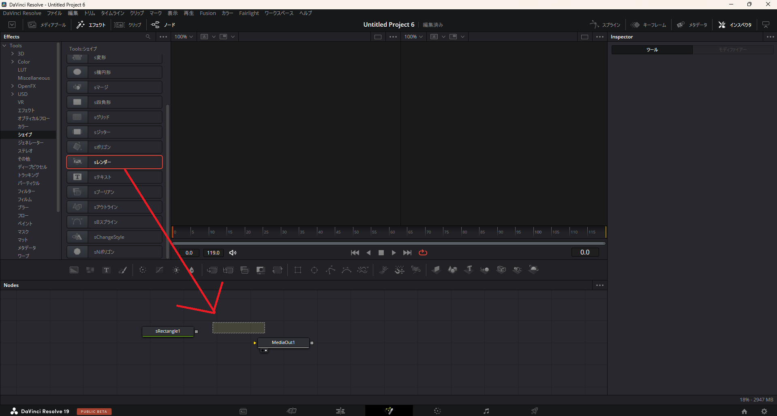The image size is (777, 416).
Task: Toggle the Nodes panel
Action: click(163, 25)
